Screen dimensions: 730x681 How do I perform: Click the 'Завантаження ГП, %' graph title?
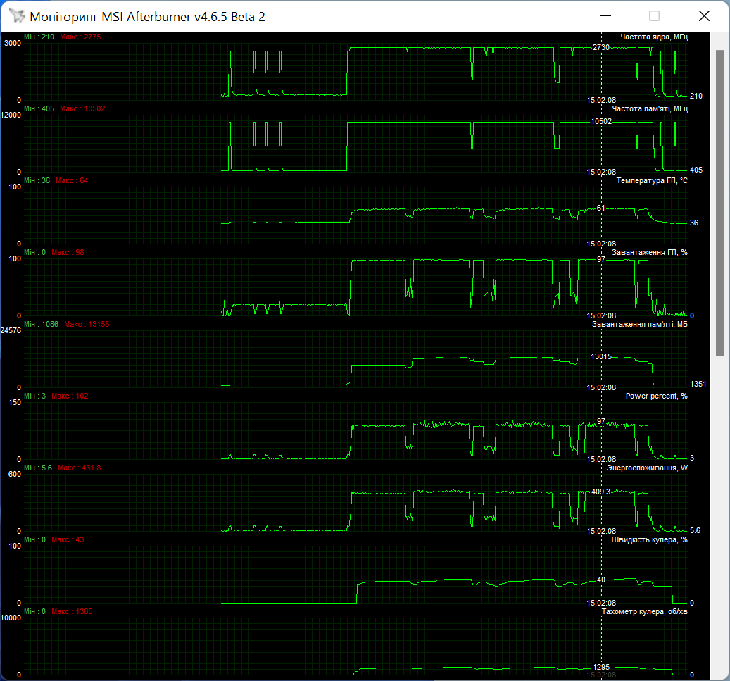650,252
